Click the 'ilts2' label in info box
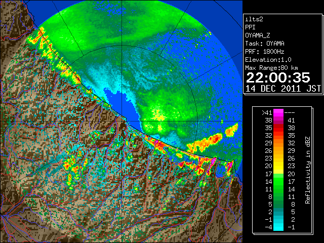324x243 pixels. coord(254,19)
